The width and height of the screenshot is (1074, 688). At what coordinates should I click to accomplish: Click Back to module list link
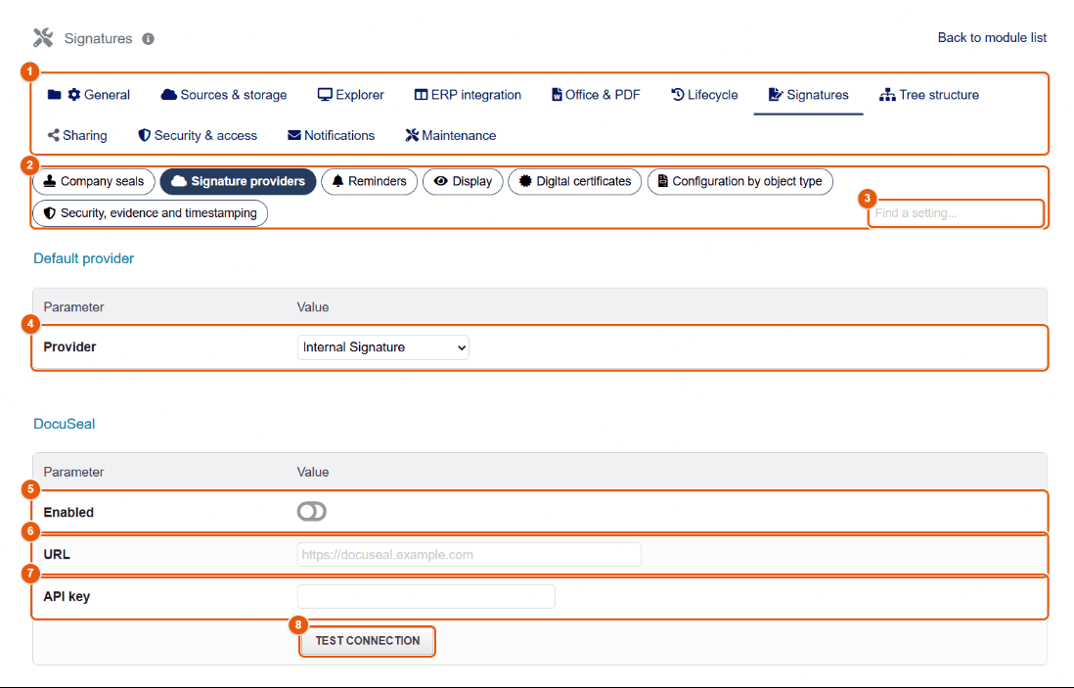992,38
